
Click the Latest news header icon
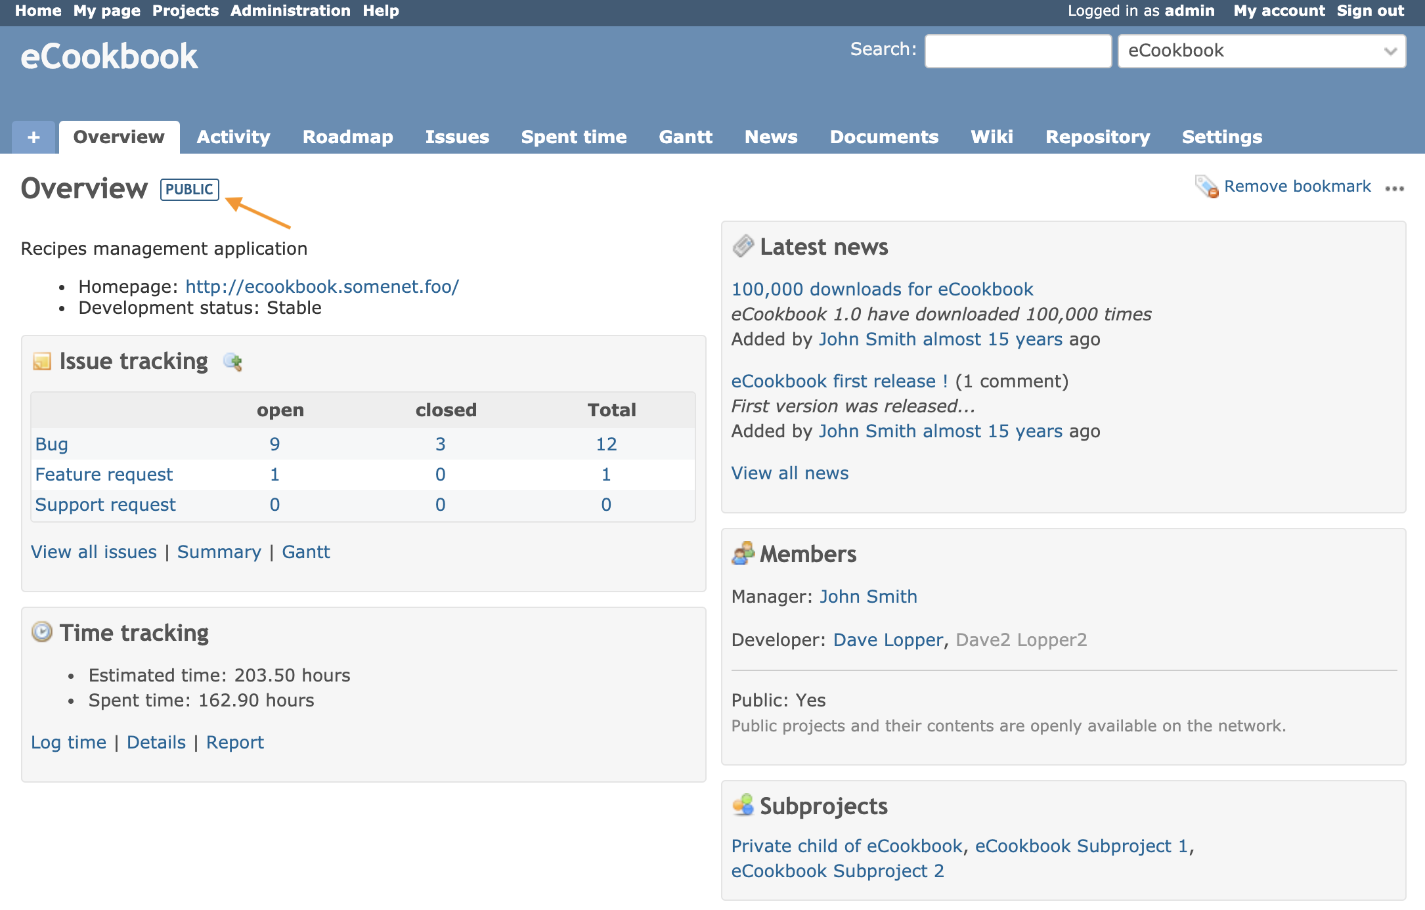click(x=743, y=247)
